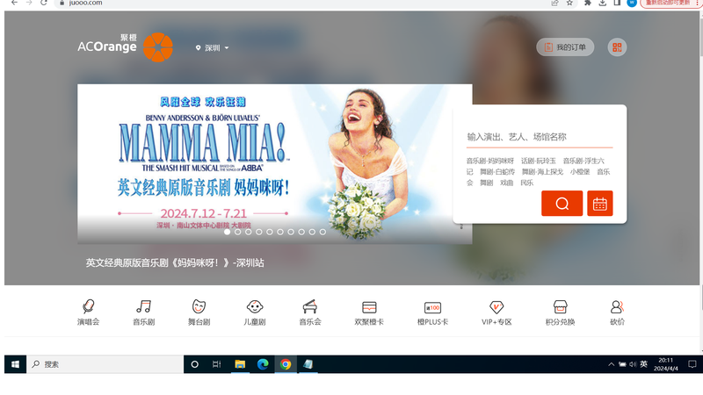This screenshot has height=395, width=703.
Task: Select the last carousel dot
Action: (x=323, y=232)
